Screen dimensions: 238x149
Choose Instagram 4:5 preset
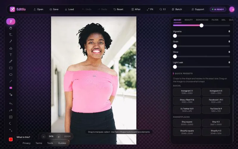216,92
